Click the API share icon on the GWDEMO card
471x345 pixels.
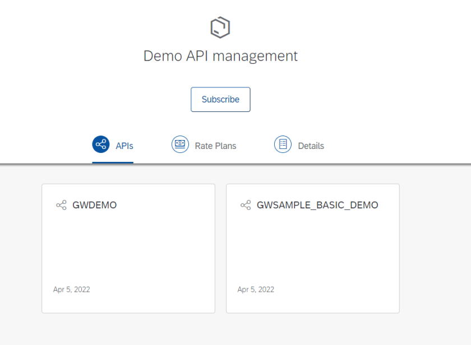[61, 205]
